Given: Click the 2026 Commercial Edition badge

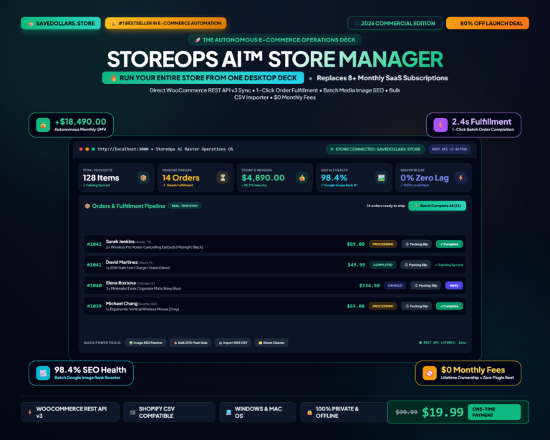Looking at the screenshot, I should [395, 23].
